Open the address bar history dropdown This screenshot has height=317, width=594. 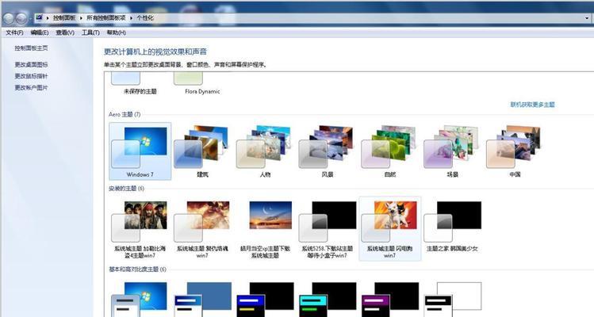click(x=587, y=17)
